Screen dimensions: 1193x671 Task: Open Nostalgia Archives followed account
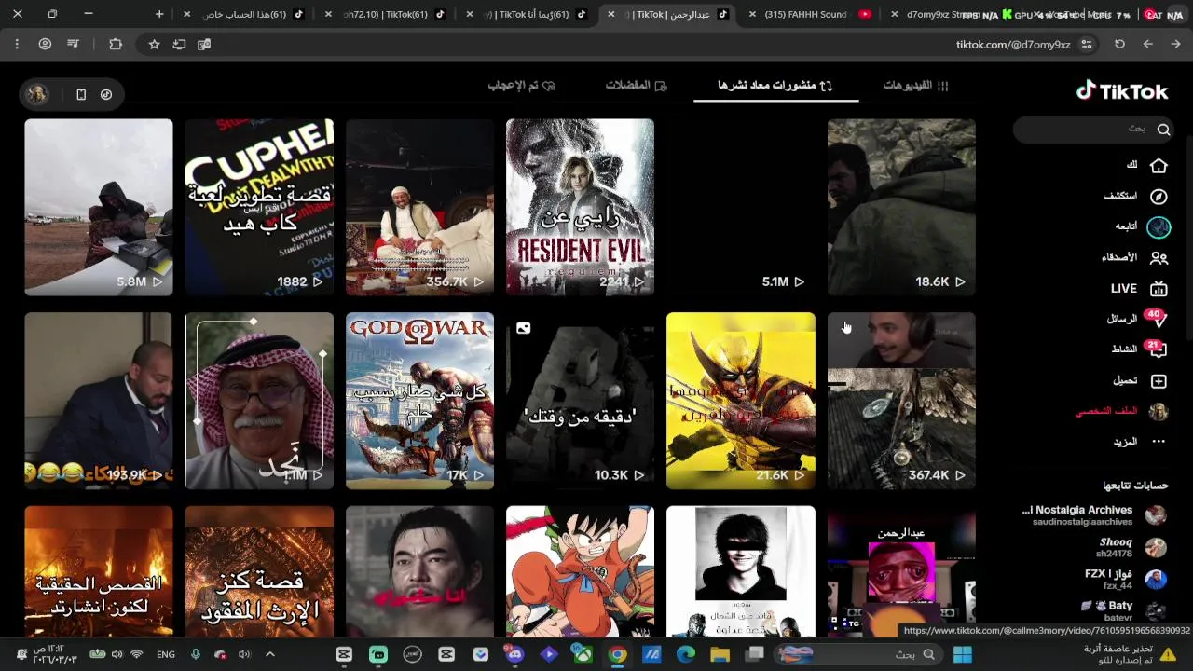[1094, 515]
